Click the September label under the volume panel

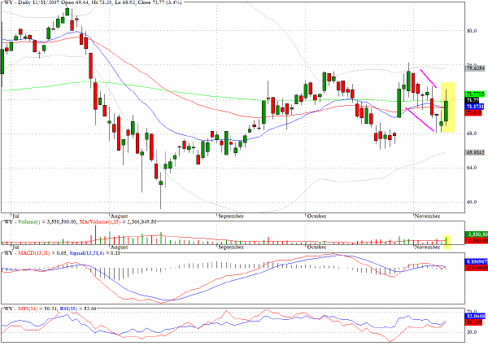coord(231,247)
